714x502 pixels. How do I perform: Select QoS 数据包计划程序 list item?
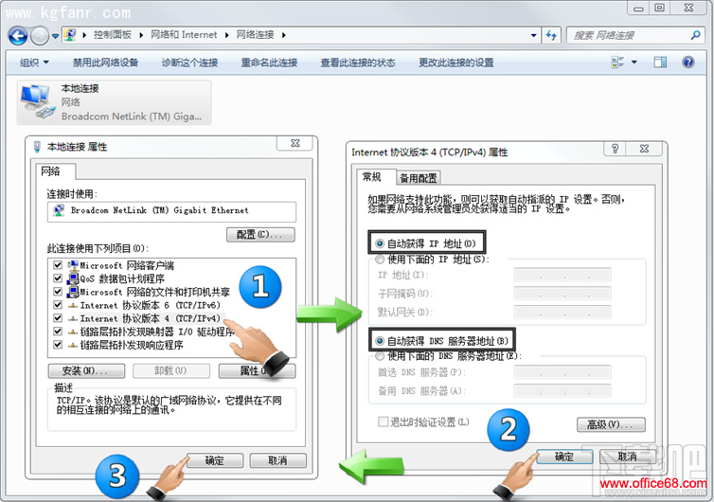point(122,278)
